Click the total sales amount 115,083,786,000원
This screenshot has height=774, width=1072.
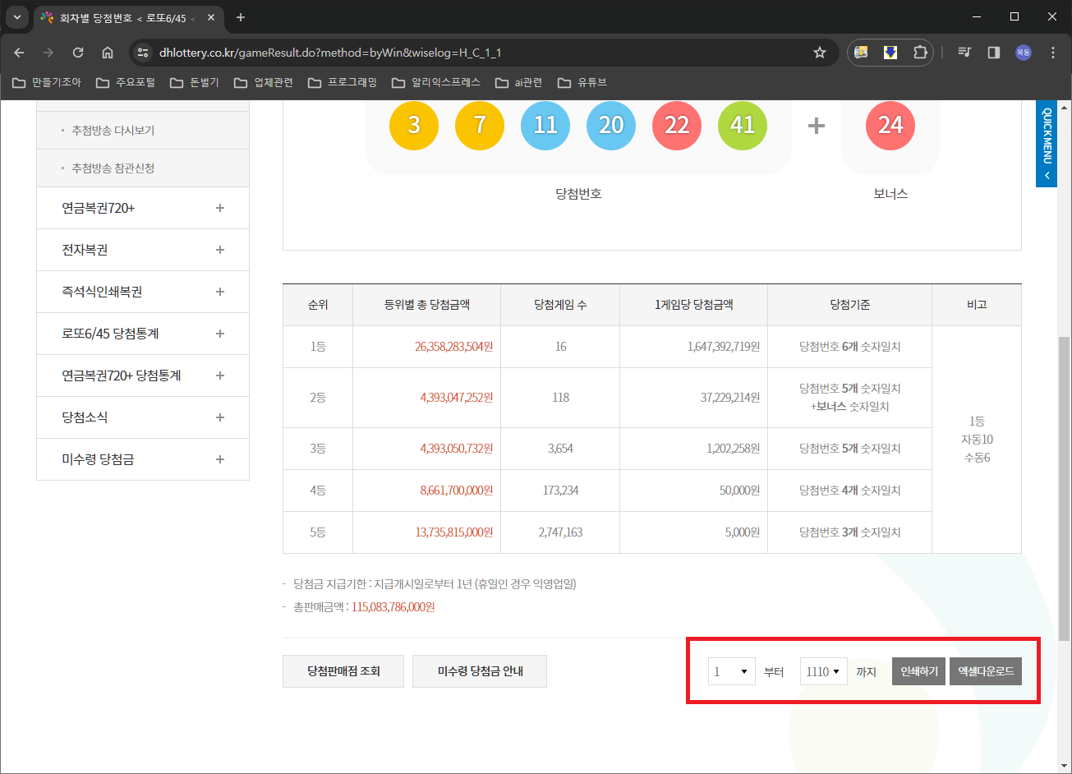point(393,608)
